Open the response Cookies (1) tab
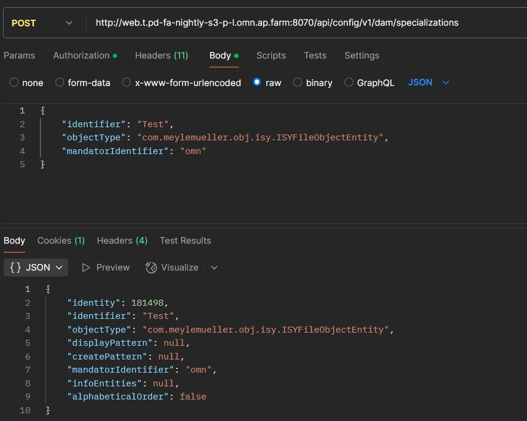Screen dimensions: 527x421 [x=61, y=241]
